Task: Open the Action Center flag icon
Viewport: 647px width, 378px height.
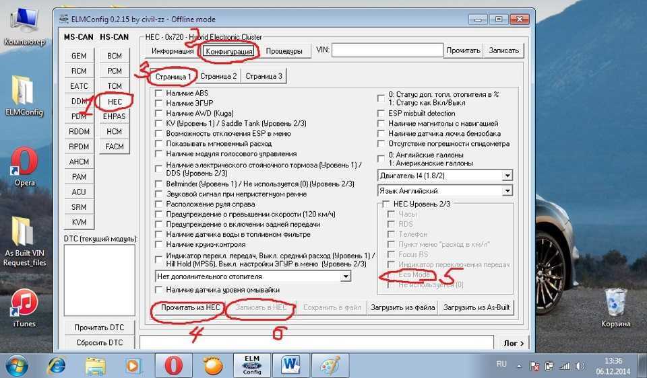Action: 534,366
